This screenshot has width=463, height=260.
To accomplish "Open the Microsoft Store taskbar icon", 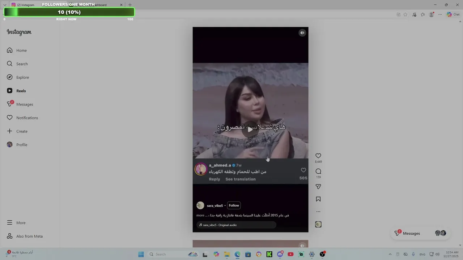I will coord(248,254).
